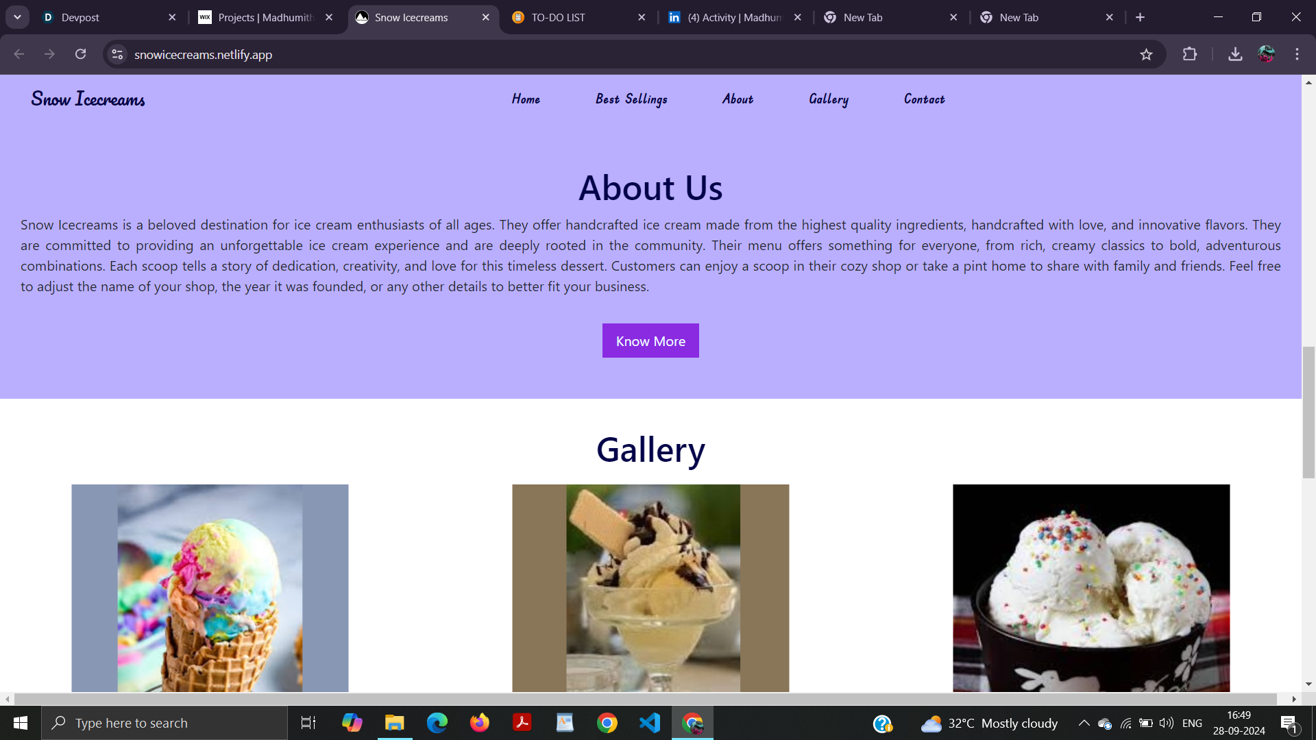Click the Know More button

point(650,341)
